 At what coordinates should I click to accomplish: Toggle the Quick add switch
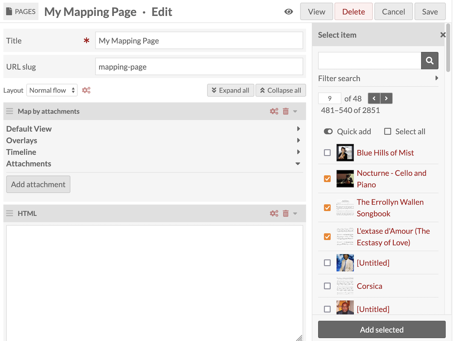tap(328, 131)
